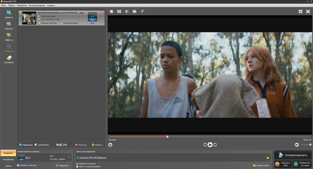Click Удалить below the file list
The image size is (313, 169).
[97, 145]
